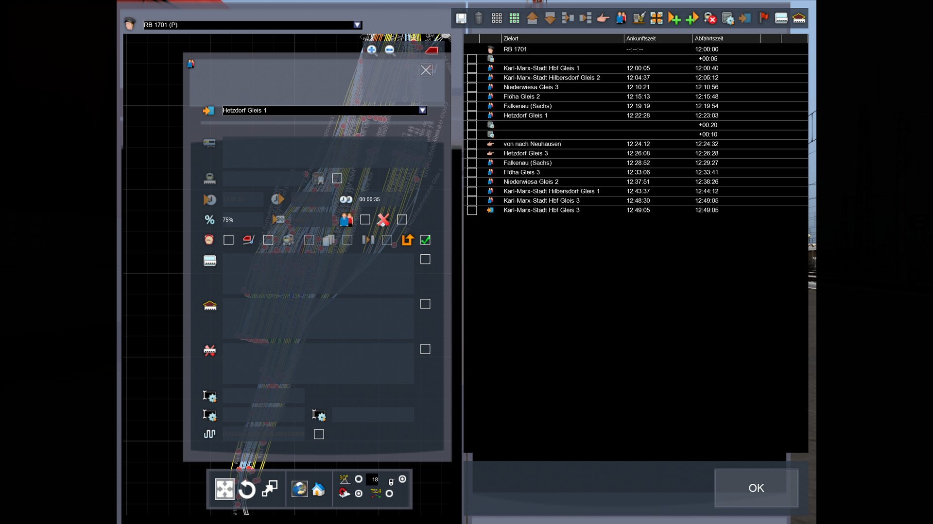Click the pointing hand waypoint icon
Viewport: 933px width, 524px height.
[603, 18]
